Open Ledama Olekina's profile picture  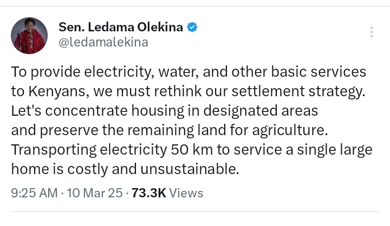coord(28,35)
